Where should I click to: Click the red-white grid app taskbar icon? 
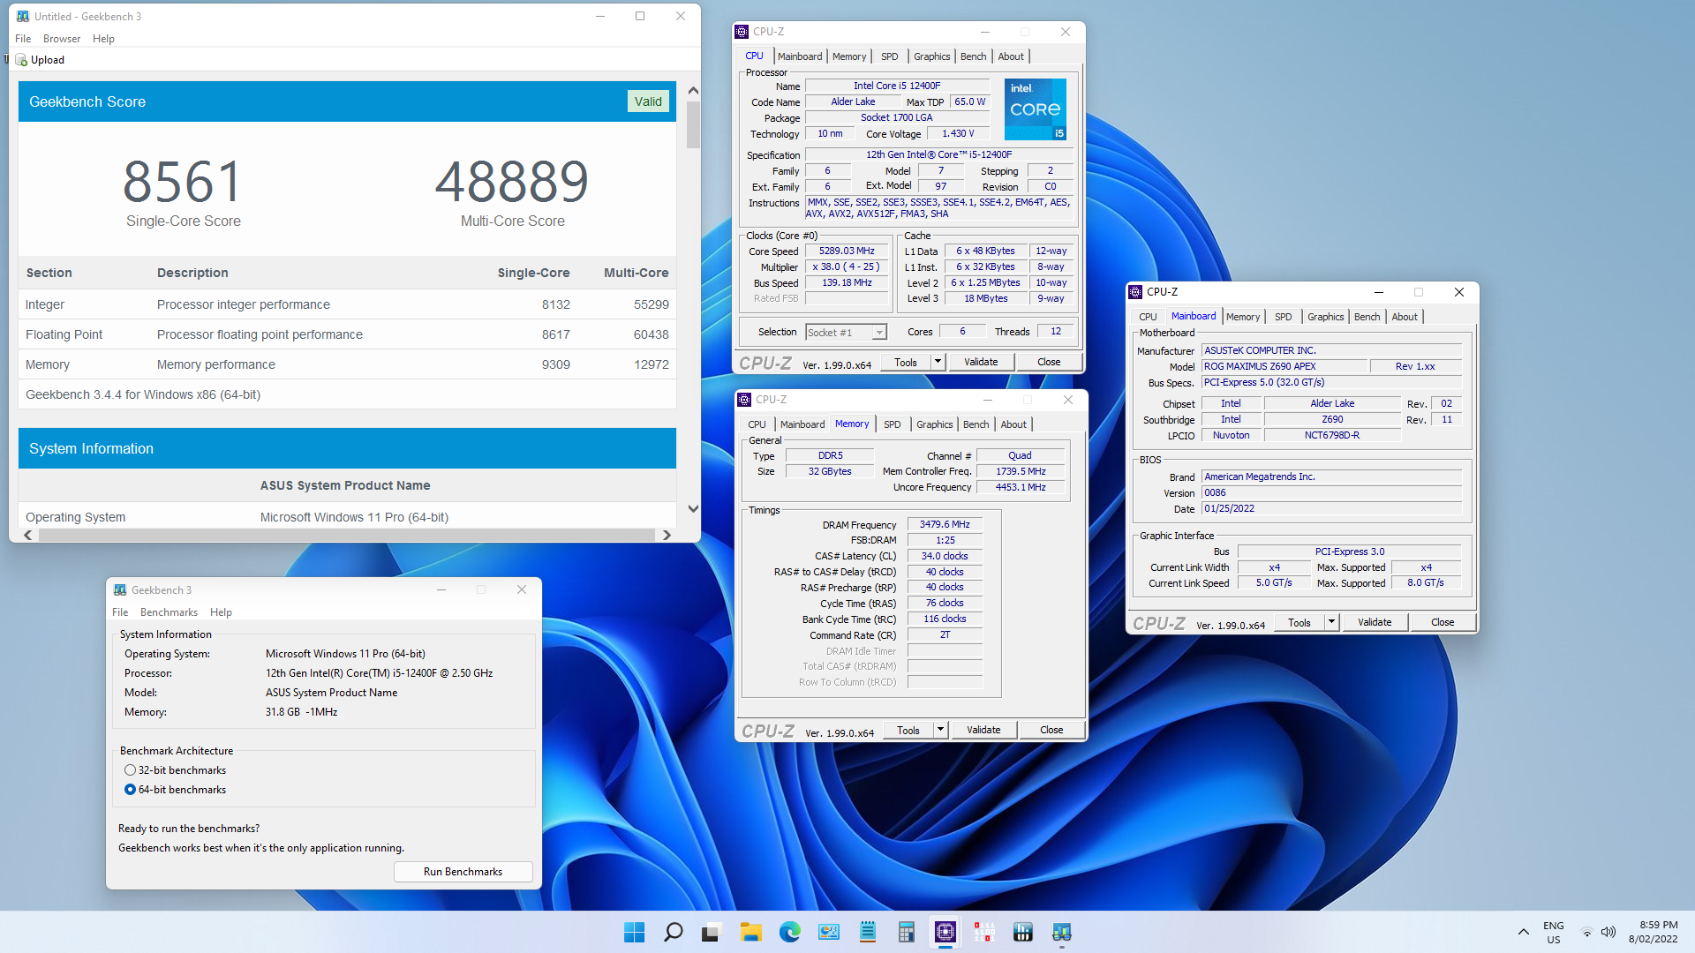pyautogui.click(x=983, y=932)
